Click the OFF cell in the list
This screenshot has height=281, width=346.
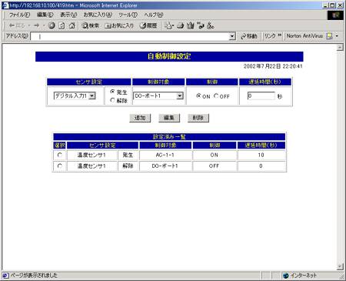coord(215,166)
